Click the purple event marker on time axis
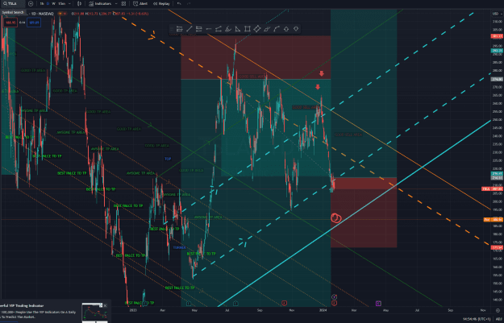This screenshot has height=323, width=504. [x=378, y=303]
